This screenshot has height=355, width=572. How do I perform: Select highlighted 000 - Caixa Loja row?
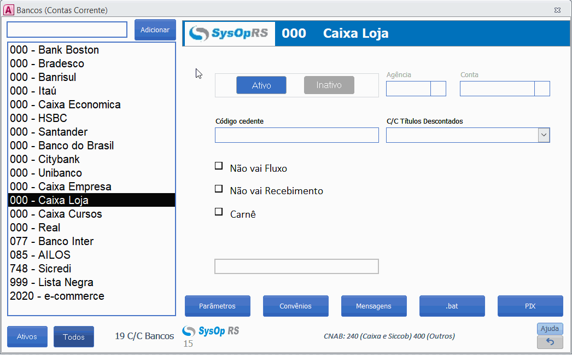pos(91,200)
